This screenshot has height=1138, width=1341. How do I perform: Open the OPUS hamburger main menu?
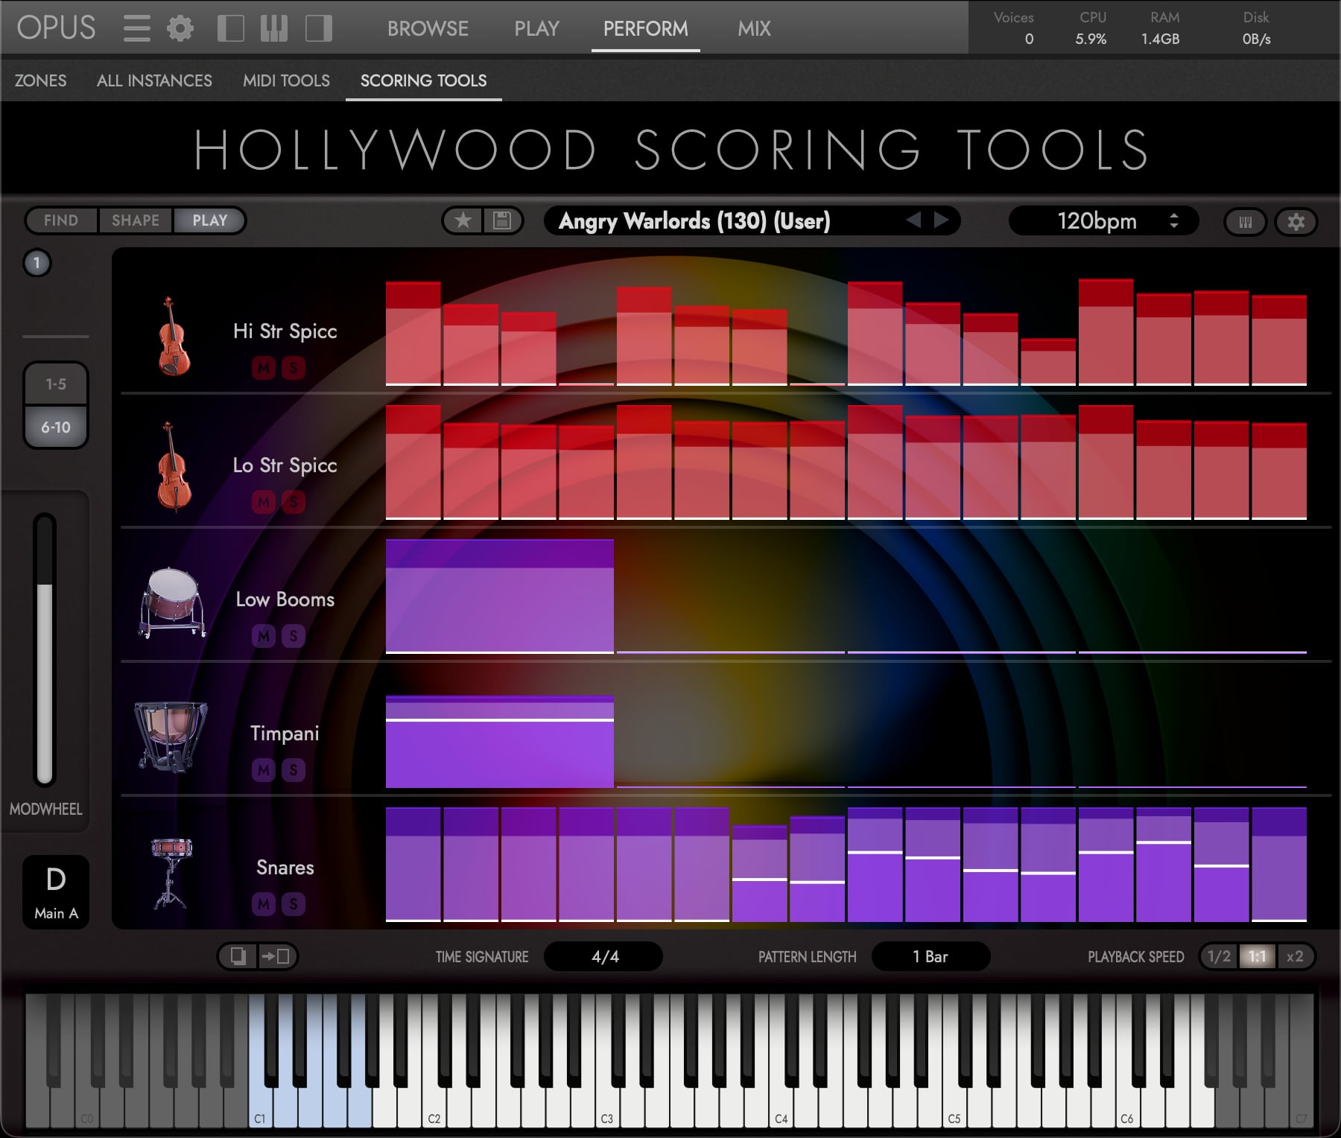click(136, 28)
